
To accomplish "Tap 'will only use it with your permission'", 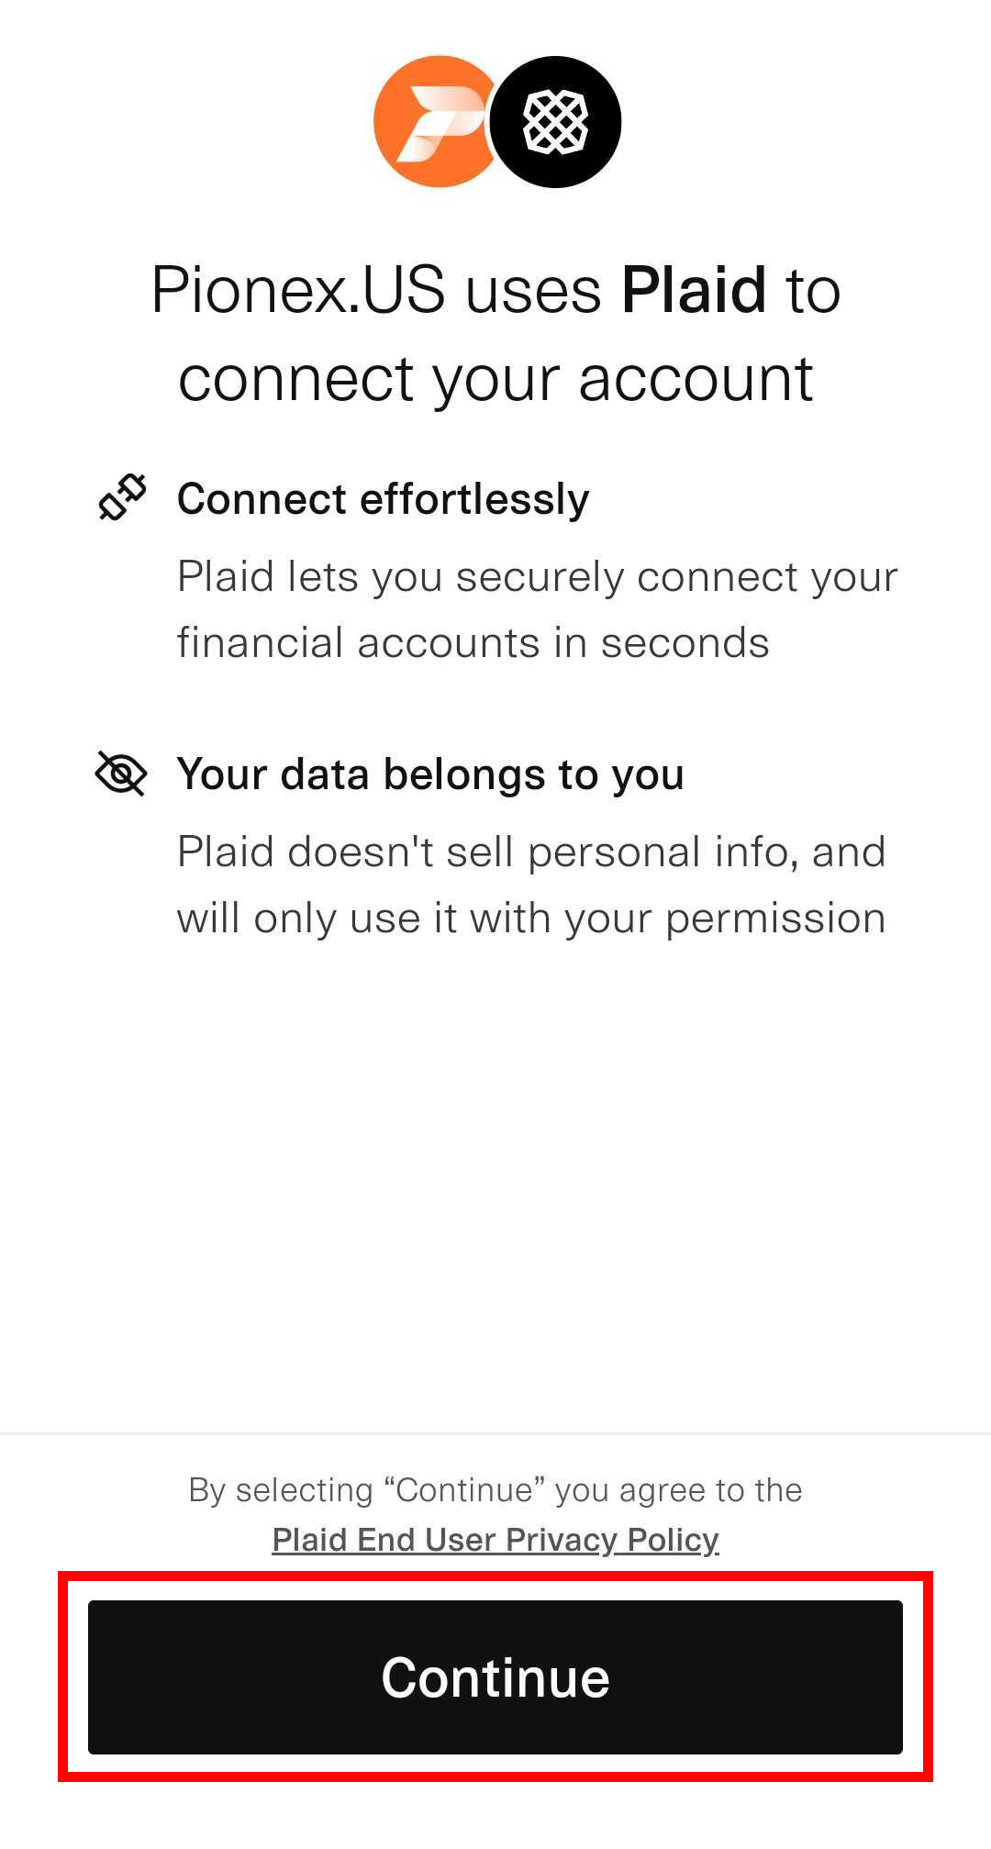I will [531, 919].
